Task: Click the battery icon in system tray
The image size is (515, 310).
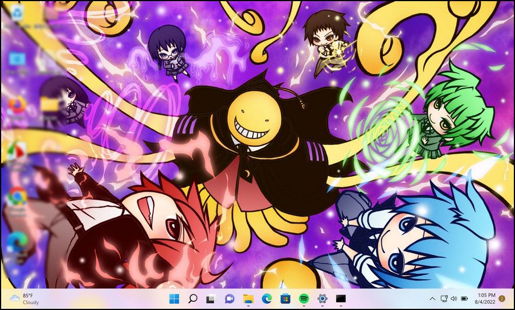Action: pyautogui.click(x=464, y=299)
